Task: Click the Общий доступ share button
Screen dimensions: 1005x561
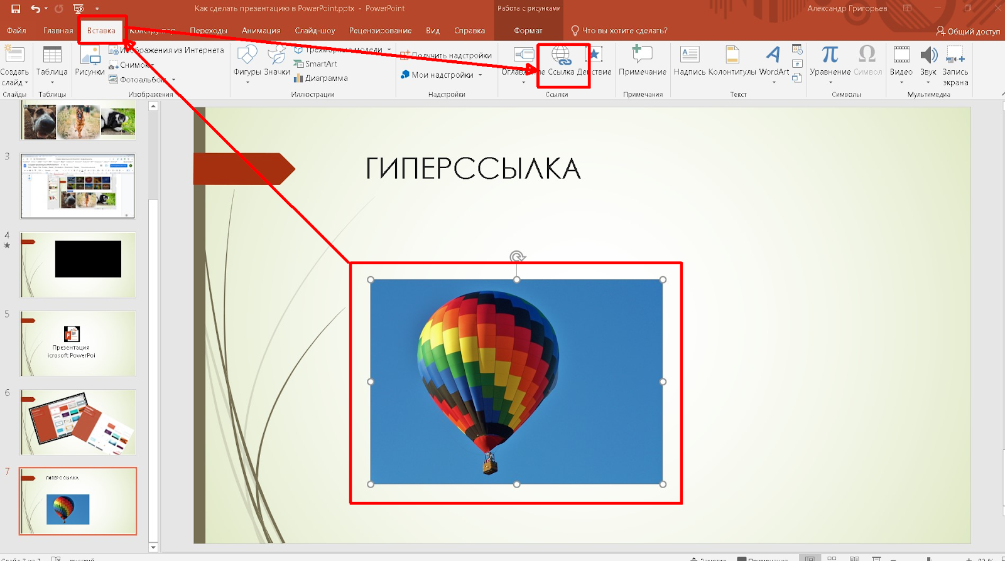Action: 967,31
